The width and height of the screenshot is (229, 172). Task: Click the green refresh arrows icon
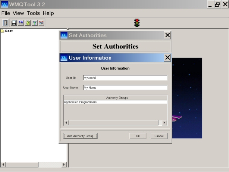tap(28, 23)
